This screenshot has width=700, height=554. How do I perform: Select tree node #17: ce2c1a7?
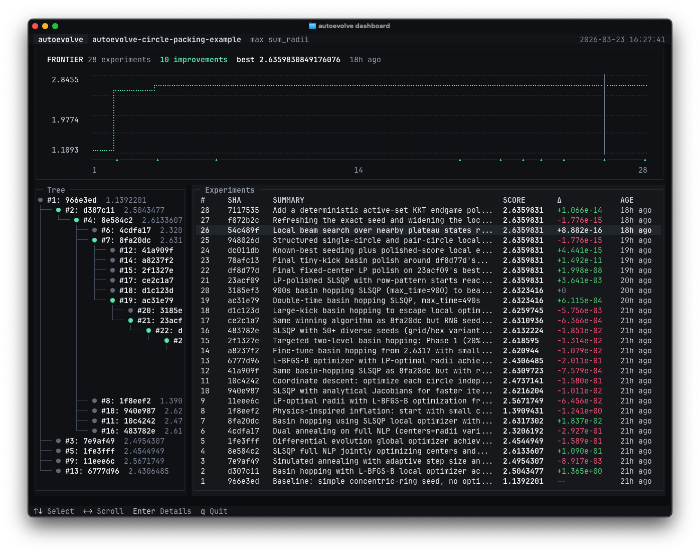(142, 281)
